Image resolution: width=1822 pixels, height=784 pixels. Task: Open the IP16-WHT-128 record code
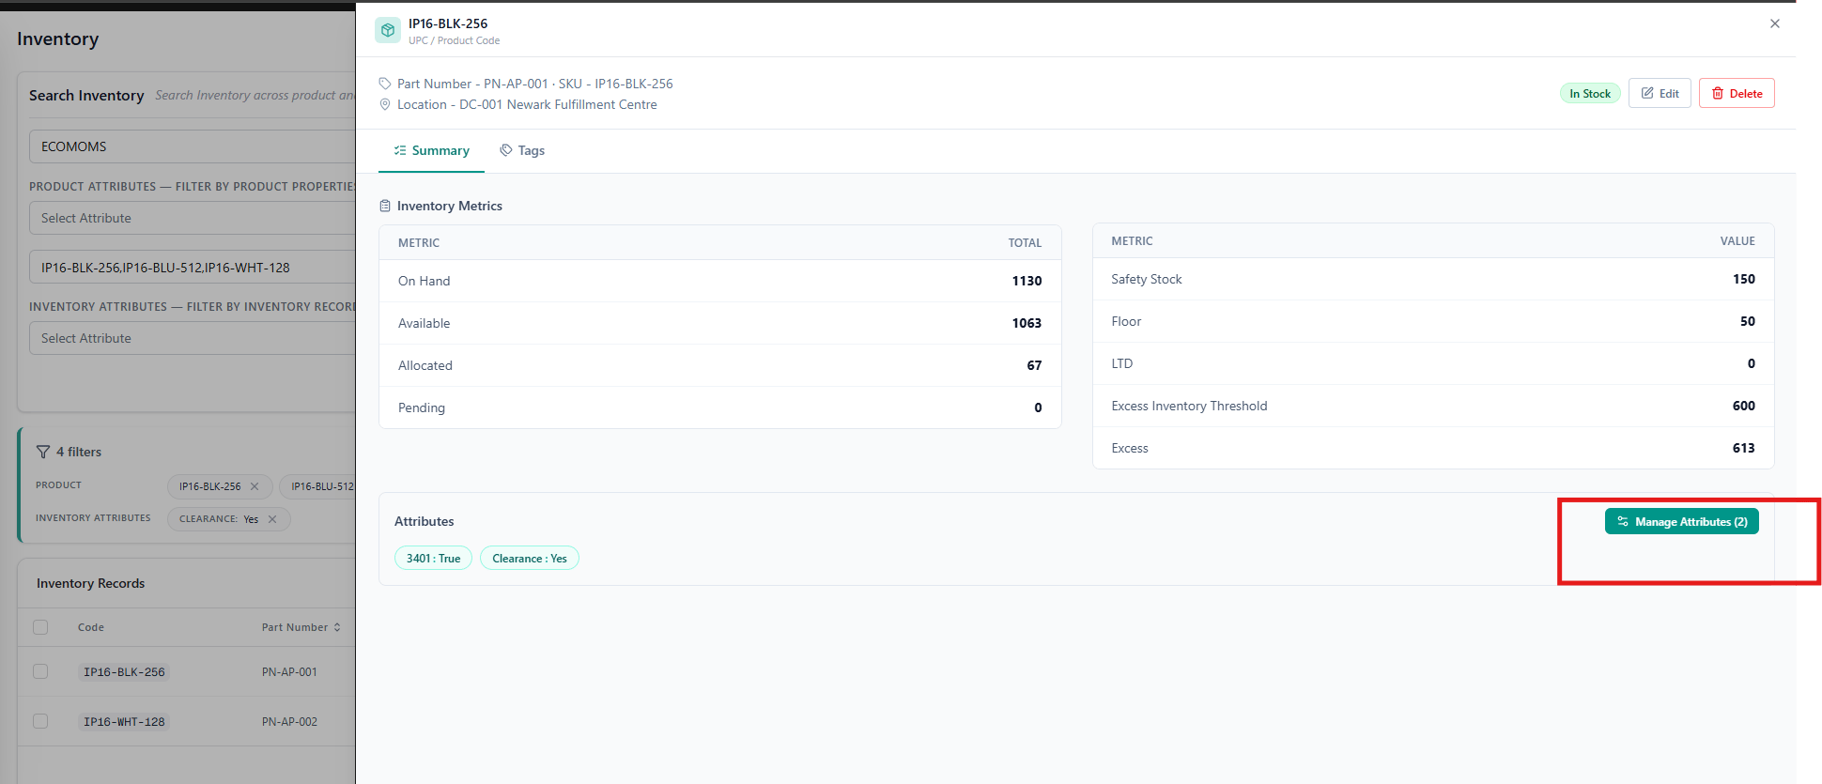click(124, 722)
